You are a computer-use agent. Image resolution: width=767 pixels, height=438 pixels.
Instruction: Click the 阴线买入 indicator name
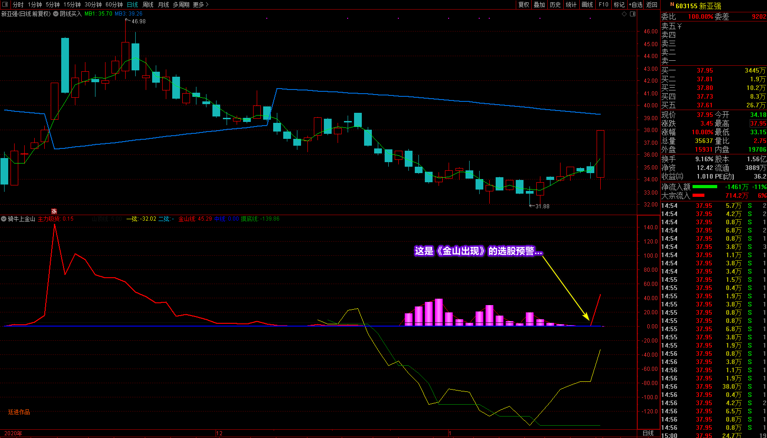(71, 14)
